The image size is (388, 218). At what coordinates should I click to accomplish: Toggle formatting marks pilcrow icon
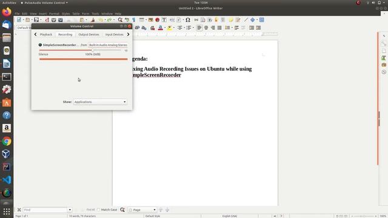(133, 20)
